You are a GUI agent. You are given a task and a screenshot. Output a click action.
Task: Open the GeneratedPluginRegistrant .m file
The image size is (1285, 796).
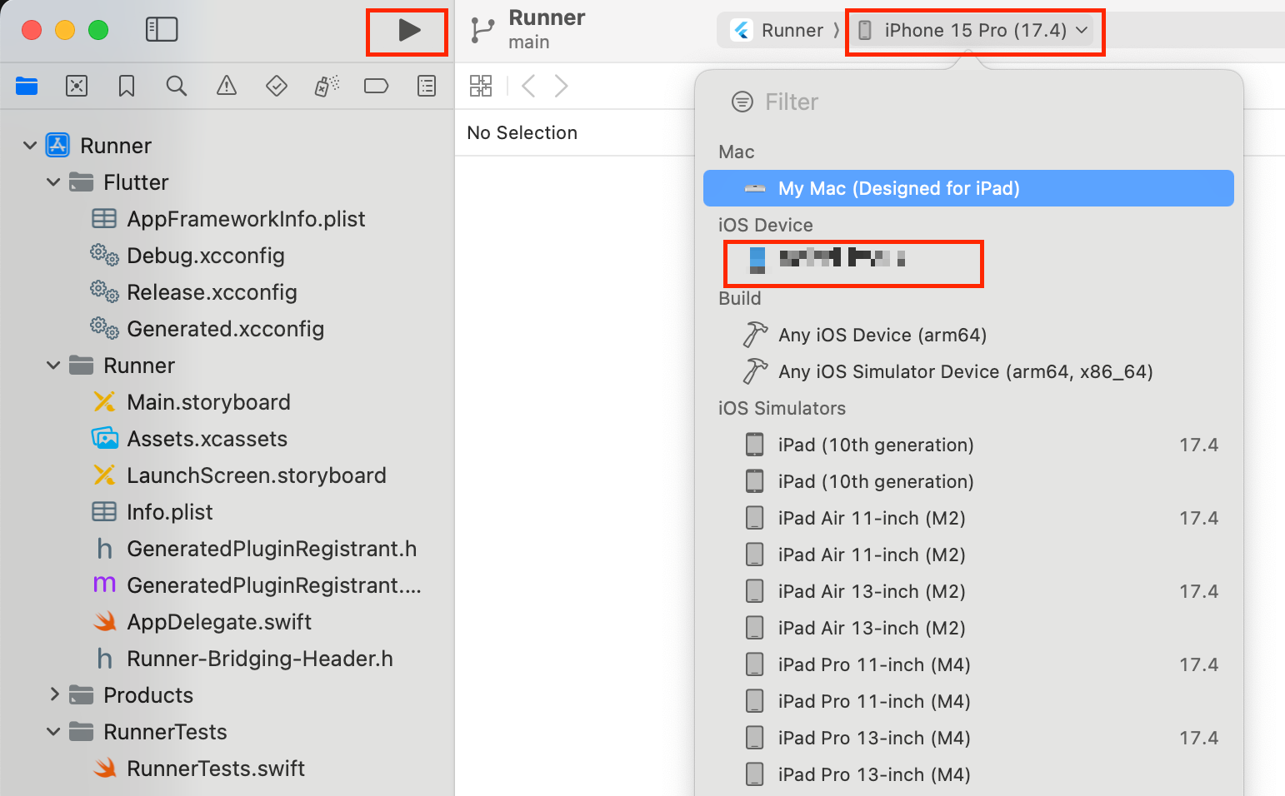(274, 585)
